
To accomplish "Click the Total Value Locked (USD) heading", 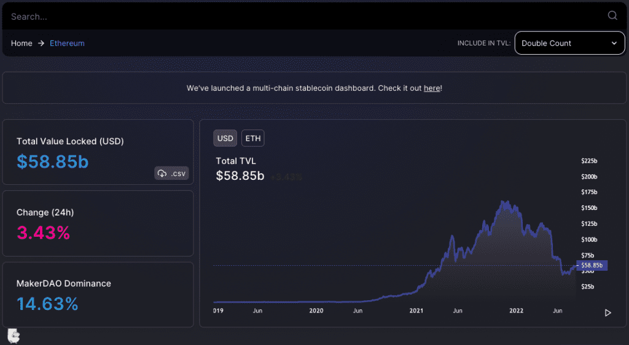I will (x=70, y=141).
